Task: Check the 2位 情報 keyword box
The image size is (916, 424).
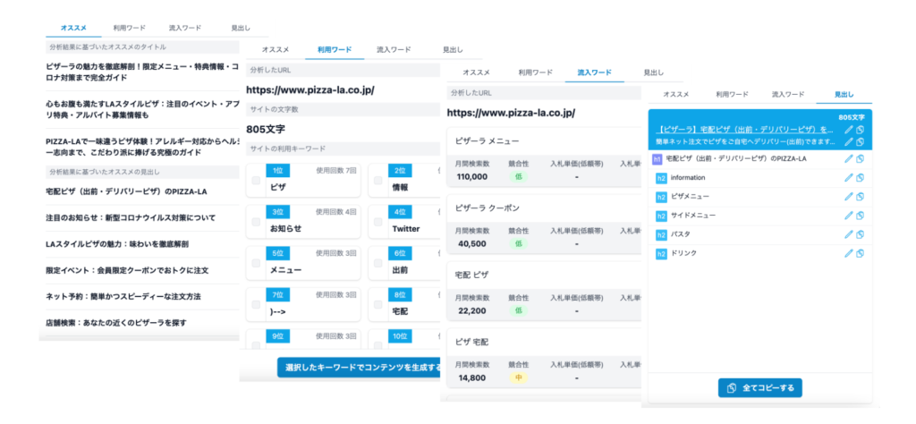Action: [x=378, y=181]
